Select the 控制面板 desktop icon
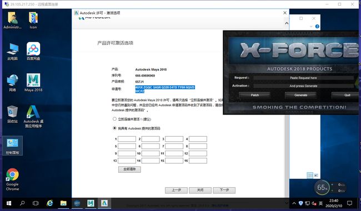This screenshot has height=211, width=361. coord(12,146)
